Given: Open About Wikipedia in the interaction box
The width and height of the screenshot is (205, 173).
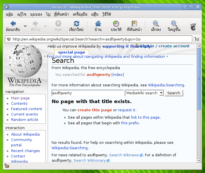Looking at the screenshot, I should pos(25,134).
